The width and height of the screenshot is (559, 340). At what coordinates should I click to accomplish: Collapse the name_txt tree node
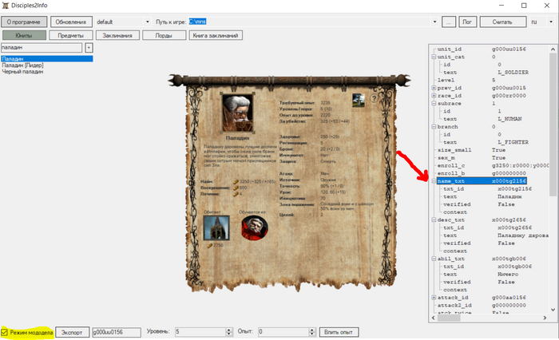434,181
